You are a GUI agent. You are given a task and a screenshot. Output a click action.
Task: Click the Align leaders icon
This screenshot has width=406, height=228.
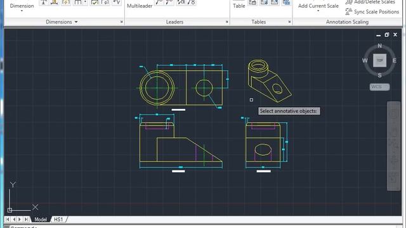coord(181,3)
